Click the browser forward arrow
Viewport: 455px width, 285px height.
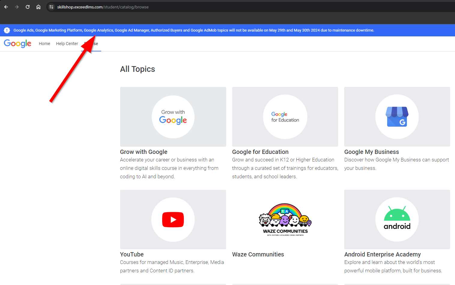point(17,7)
